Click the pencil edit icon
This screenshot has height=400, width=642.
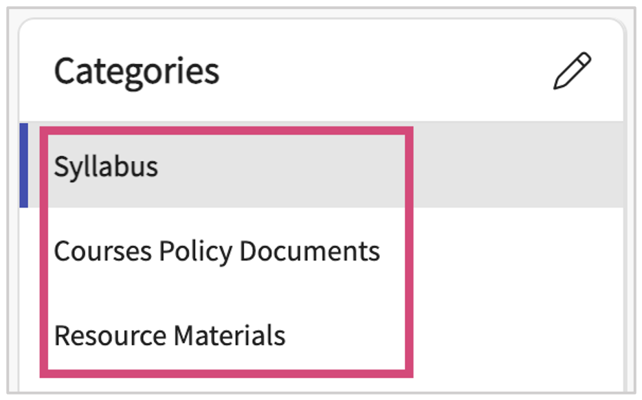click(x=572, y=71)
